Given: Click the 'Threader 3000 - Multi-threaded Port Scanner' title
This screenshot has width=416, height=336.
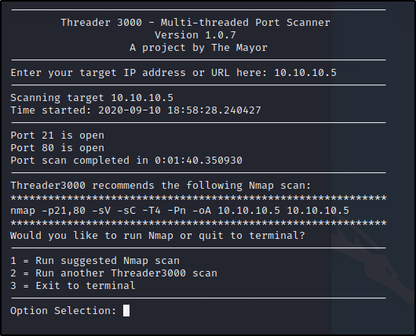Looking at the screenshot, I should [195, 23].
